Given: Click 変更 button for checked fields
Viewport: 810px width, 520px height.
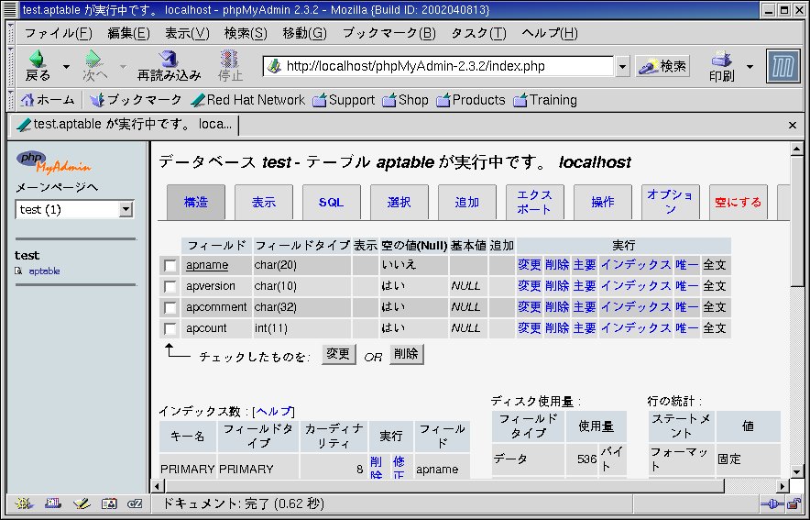Looking at the screenshot, I should click(338, 354).
